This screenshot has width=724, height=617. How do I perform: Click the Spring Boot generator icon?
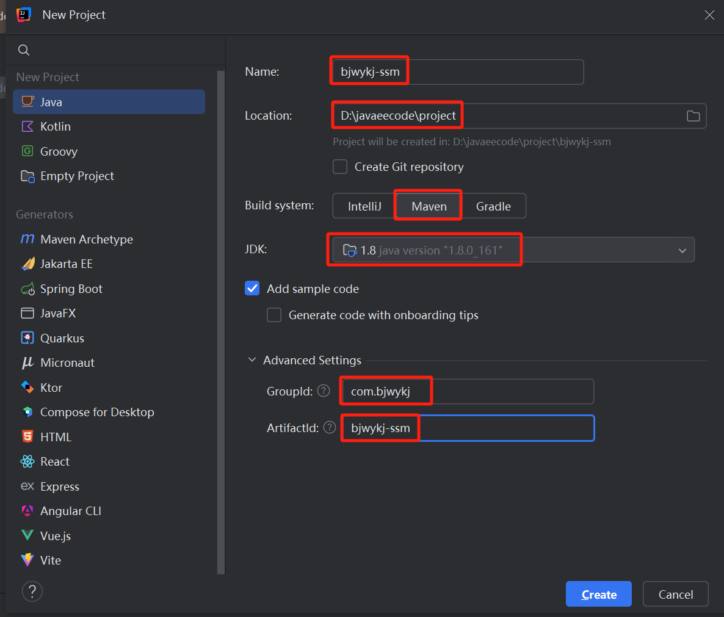27,289
